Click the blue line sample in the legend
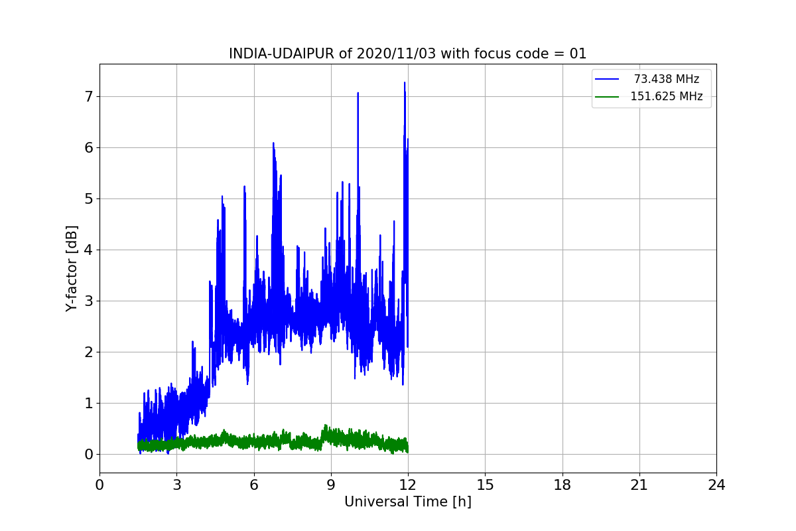The height and width of the screenshot is (531, 796). [x=607, y=80]
